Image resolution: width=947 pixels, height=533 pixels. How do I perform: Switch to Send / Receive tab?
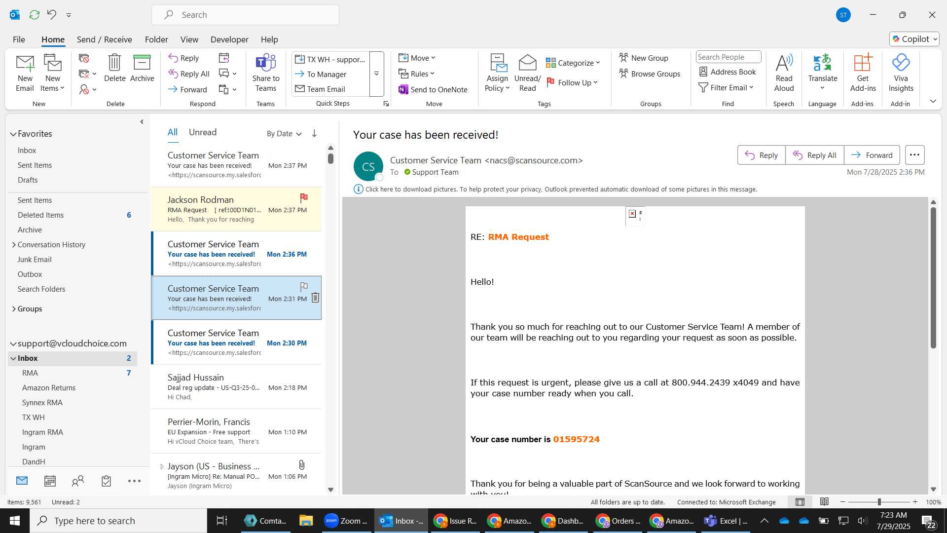(x=104, y=39)
